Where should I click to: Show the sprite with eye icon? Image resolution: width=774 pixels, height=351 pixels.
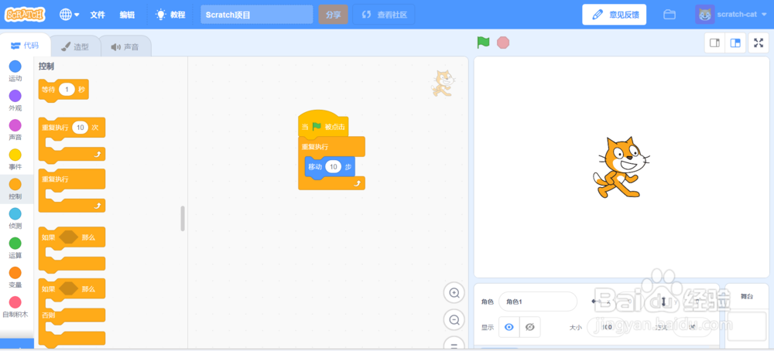pyautogui.click(x=509, y=327)
